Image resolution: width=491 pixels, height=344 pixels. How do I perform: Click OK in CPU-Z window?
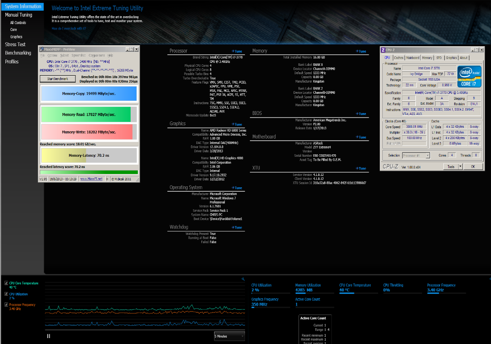[x=473, y=167]
